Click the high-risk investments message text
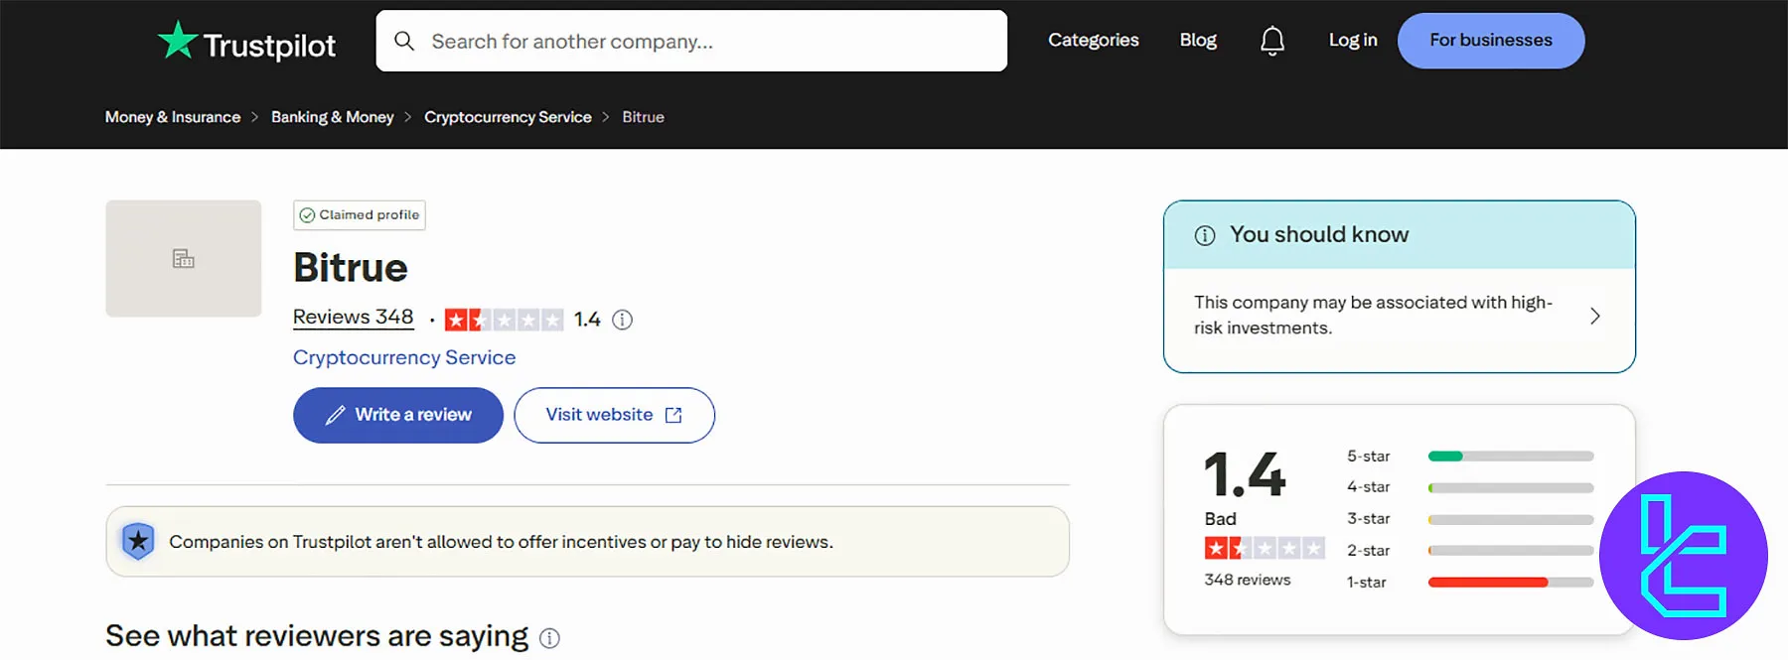The image size is (1788, 660). [1373, 315]
